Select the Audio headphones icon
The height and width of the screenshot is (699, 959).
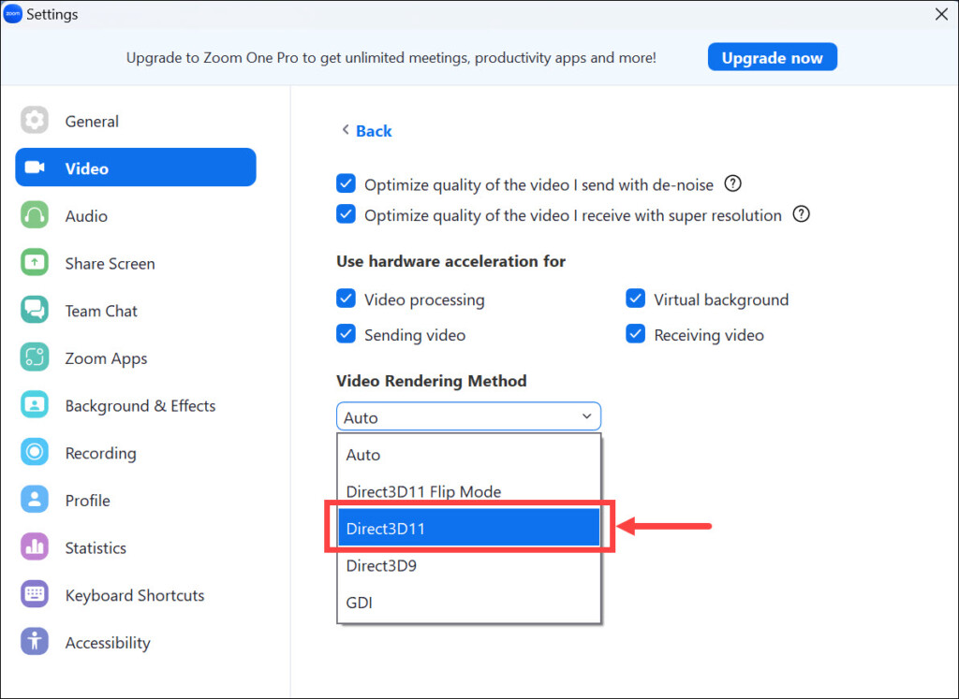click(35, 216)
